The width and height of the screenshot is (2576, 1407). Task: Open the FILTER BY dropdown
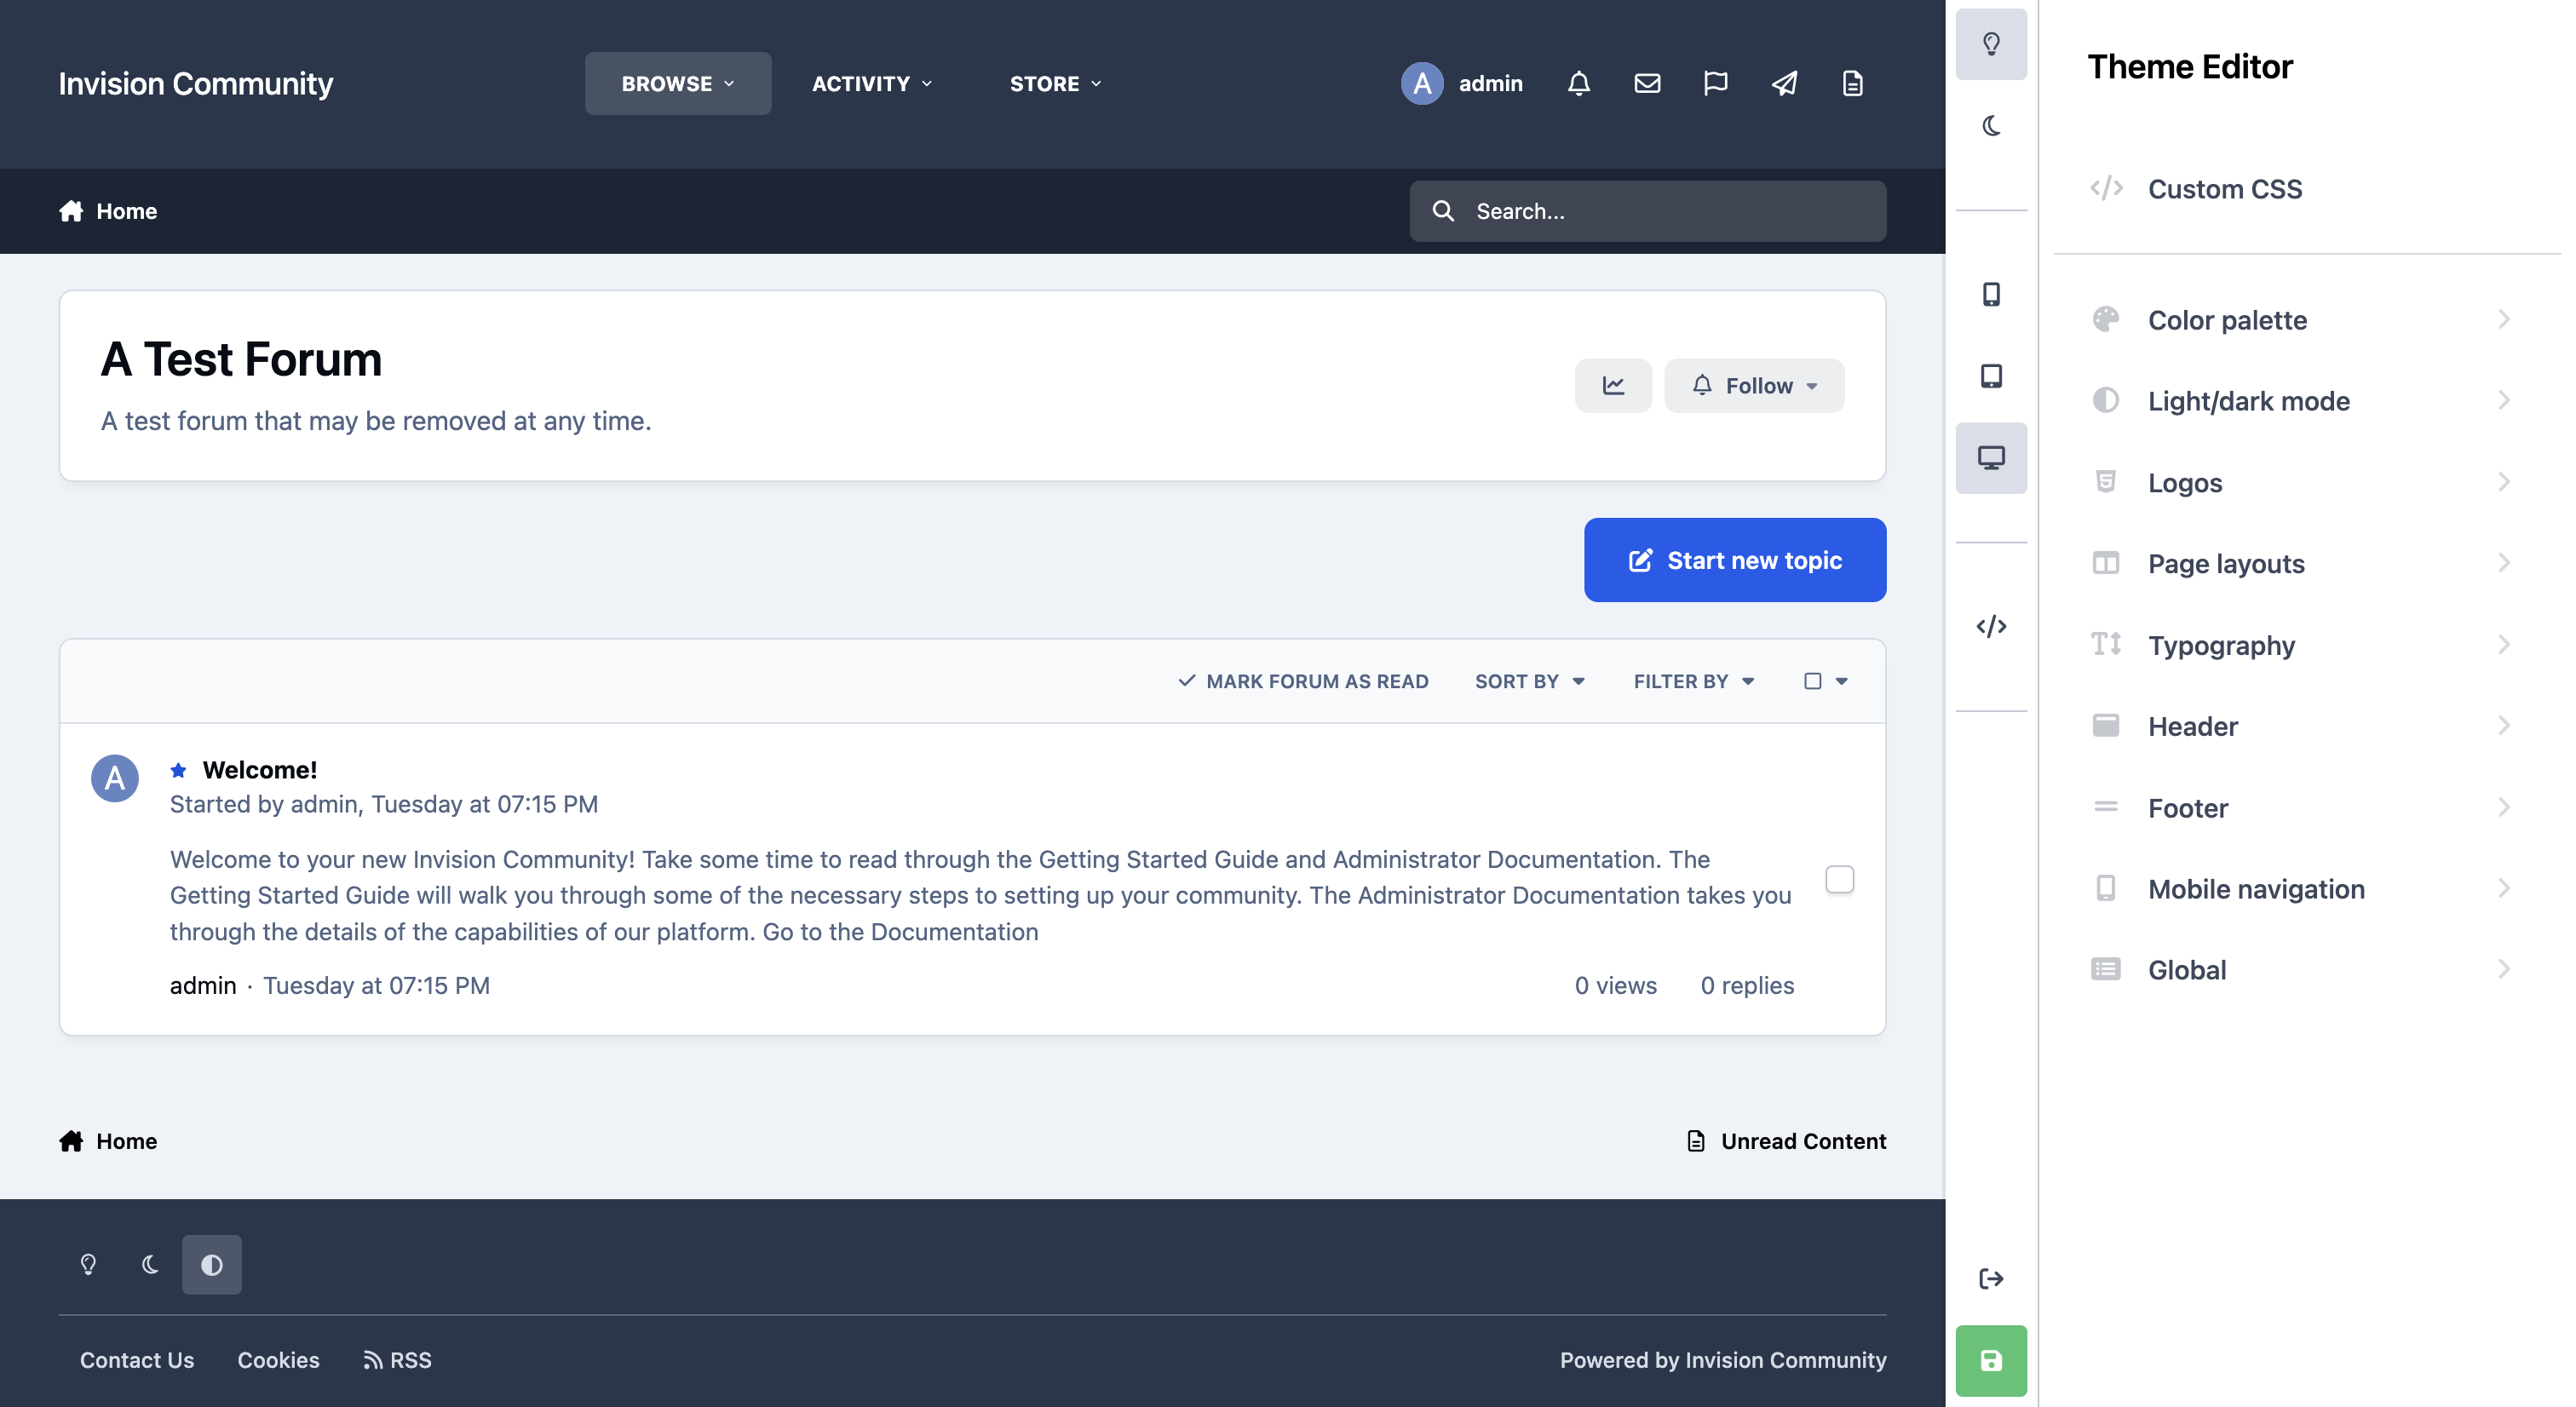tap(1693, 681)
